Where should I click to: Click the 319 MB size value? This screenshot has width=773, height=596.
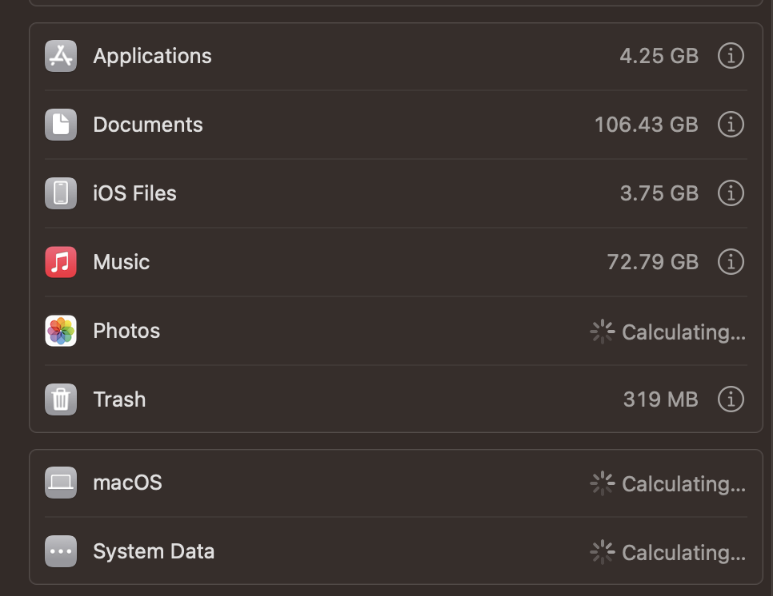(661, 399)
